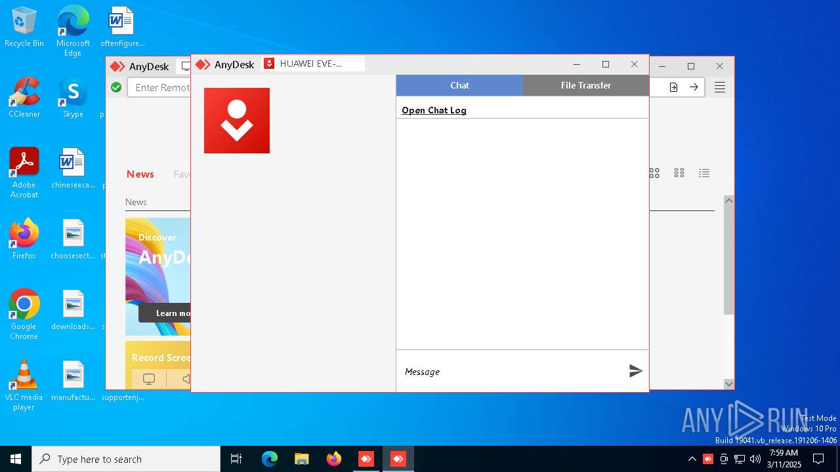This screenshot has height=472, width=840.
Task: Click the taskbar search box
Action: 126,459
